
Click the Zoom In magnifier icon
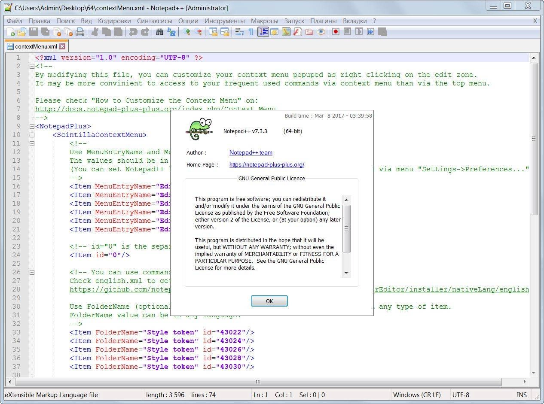coord(186,32)
